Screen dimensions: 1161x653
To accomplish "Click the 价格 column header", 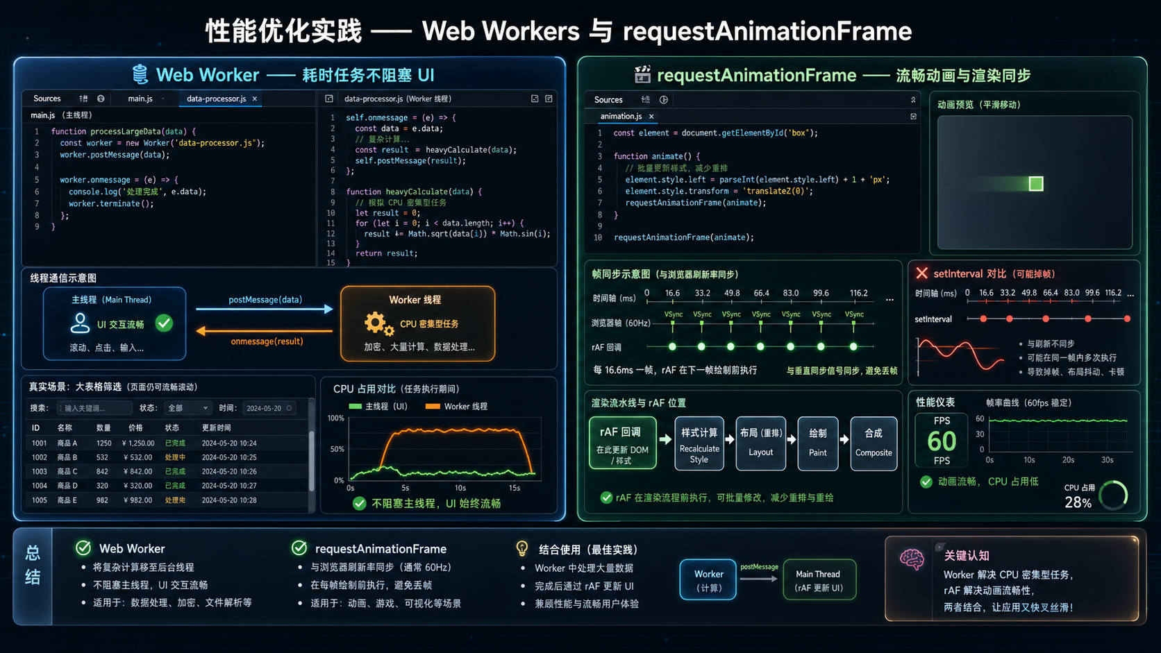I will coord(135,427).
